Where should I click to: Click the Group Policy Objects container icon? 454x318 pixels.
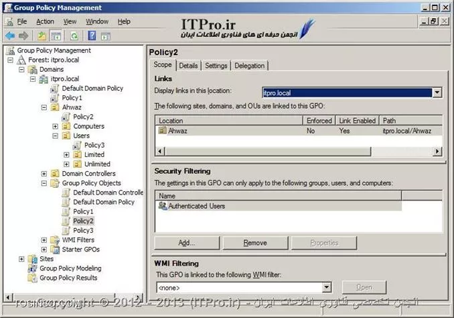(55, 183)
